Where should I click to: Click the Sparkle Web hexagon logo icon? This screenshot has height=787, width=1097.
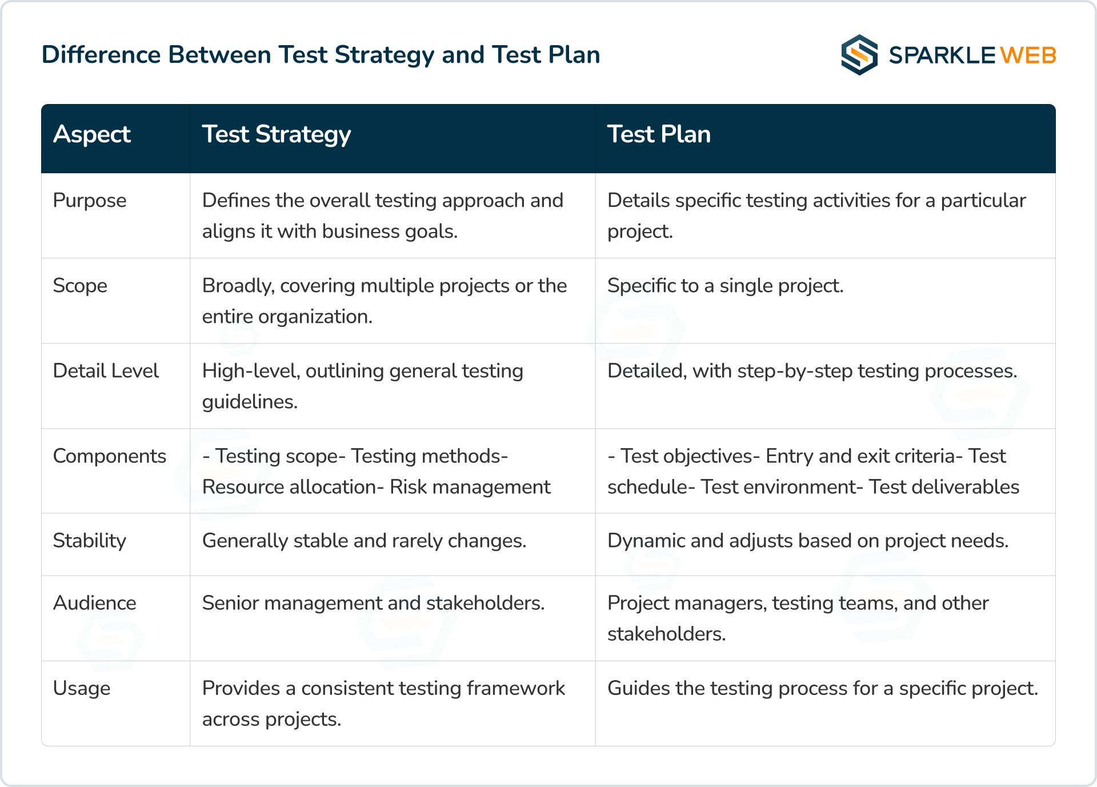(859, 55)
